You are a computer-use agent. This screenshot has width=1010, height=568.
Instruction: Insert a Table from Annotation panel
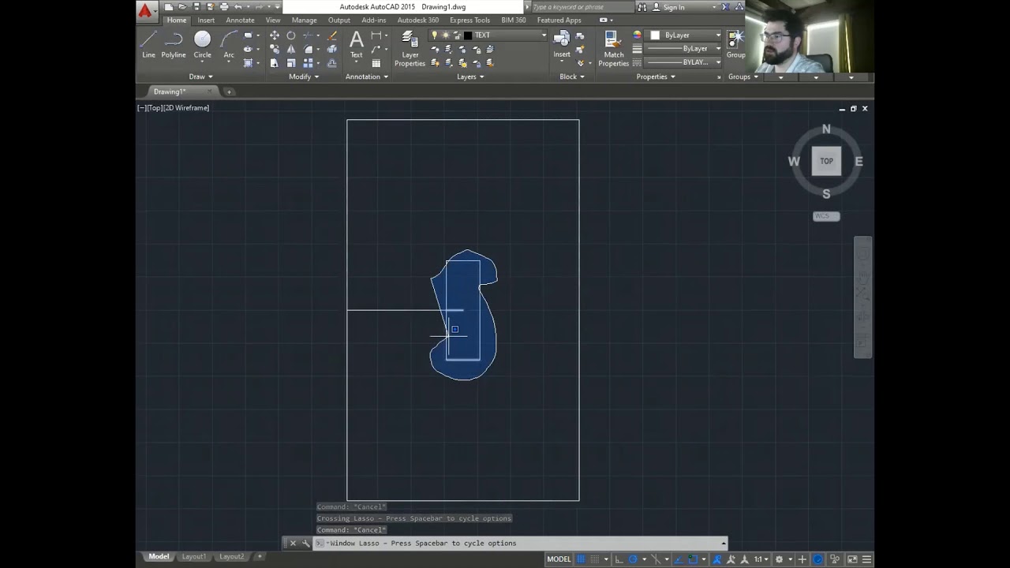coord(376,63)
